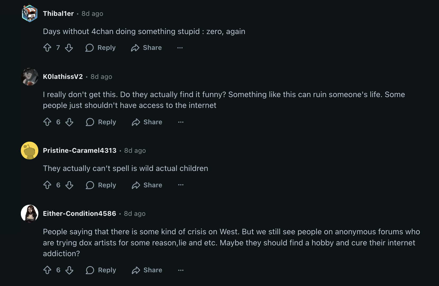
Task: Reply to K0lathissV2's comment
Action: click(x=101, y=122)
